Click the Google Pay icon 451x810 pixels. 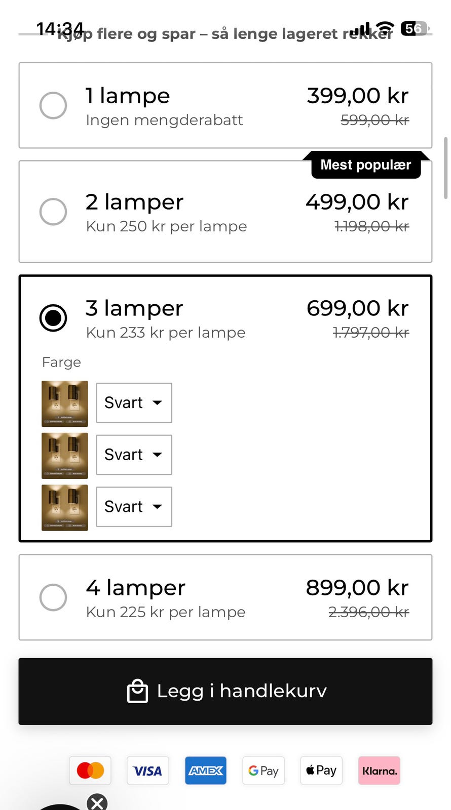coord(264,771)
